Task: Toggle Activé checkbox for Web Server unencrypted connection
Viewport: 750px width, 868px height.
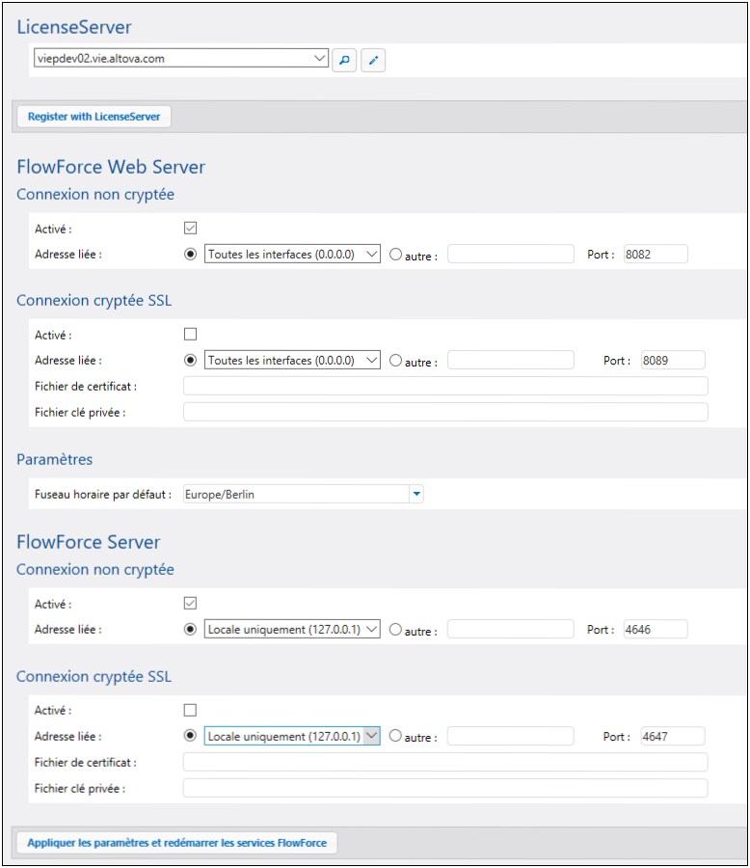Action: (x=191, y=228)
